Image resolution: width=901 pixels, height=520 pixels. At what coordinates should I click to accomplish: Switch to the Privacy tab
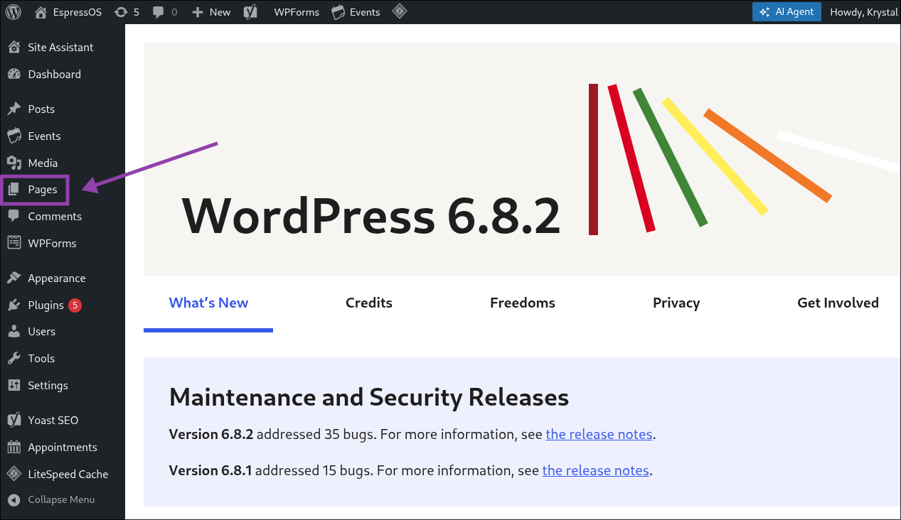[676, 303]
